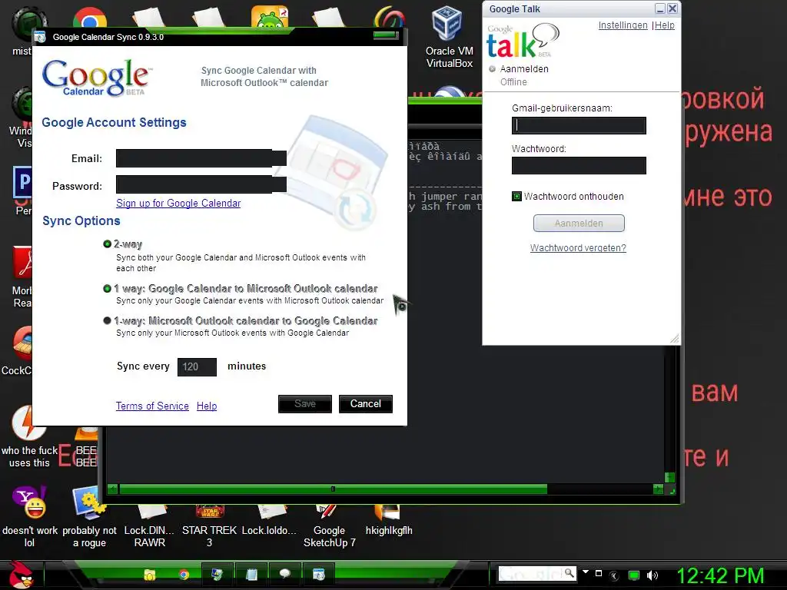The height and width of the screenshot is (590, 787).
Task: Click the Google Calendar Sync title bar icon
Action: (x=40, y=37)
